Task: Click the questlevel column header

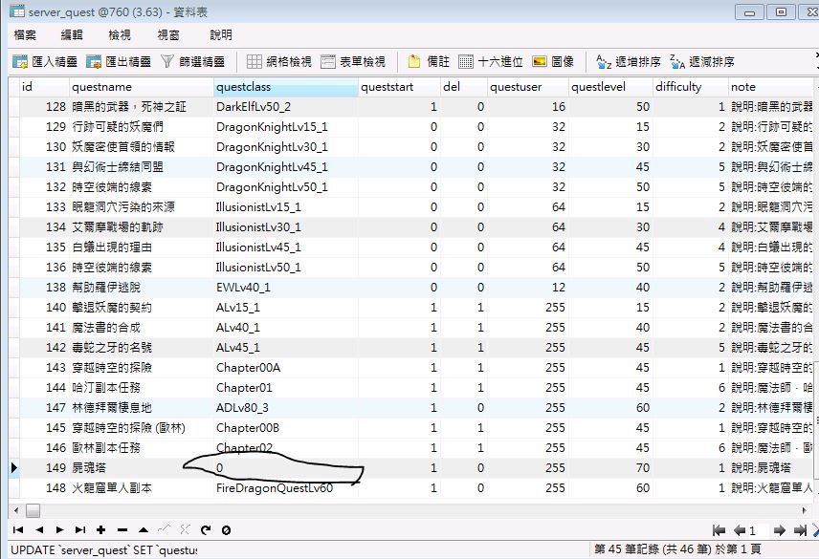Action: coord(610,87)
